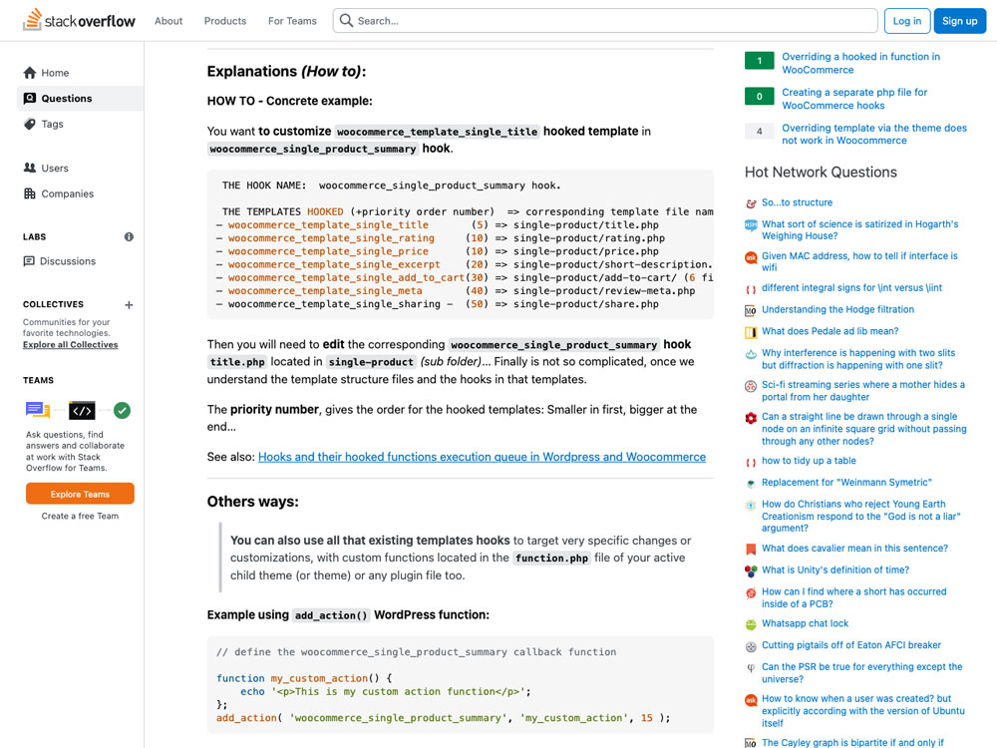
Task: Click the Discussions chat icon
Action: tap(29, 260)
